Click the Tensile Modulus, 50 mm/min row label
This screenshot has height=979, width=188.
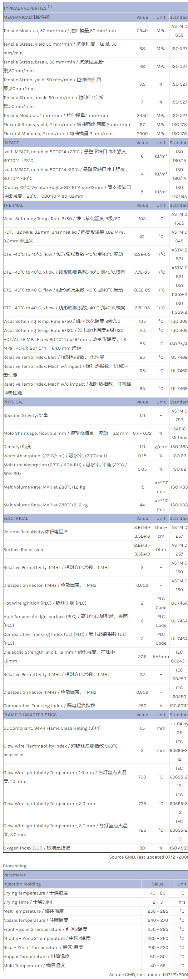coord(60,31)
